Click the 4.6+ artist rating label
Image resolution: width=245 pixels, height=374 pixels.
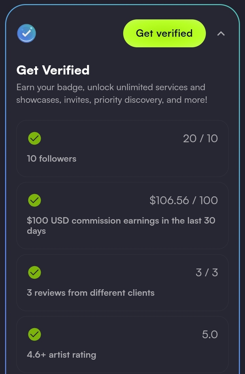coord(62,355)
